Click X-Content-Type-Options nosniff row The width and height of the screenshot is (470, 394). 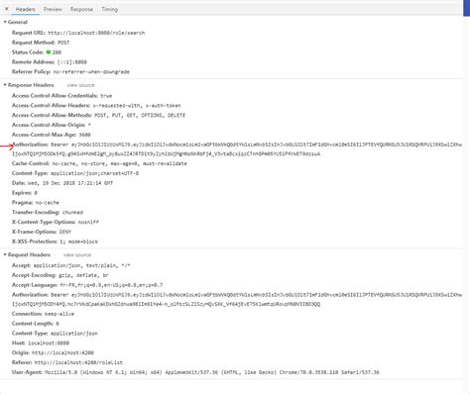(56, 222)
